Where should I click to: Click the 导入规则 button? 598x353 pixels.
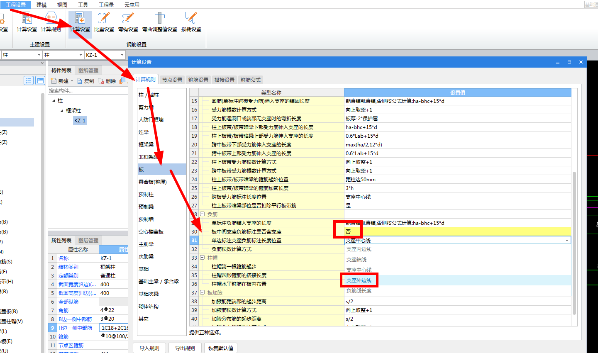pyautogui.click(x=149, y=348)
